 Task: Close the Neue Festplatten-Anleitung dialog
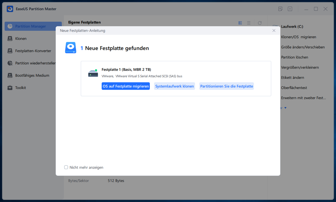[274, 31]
